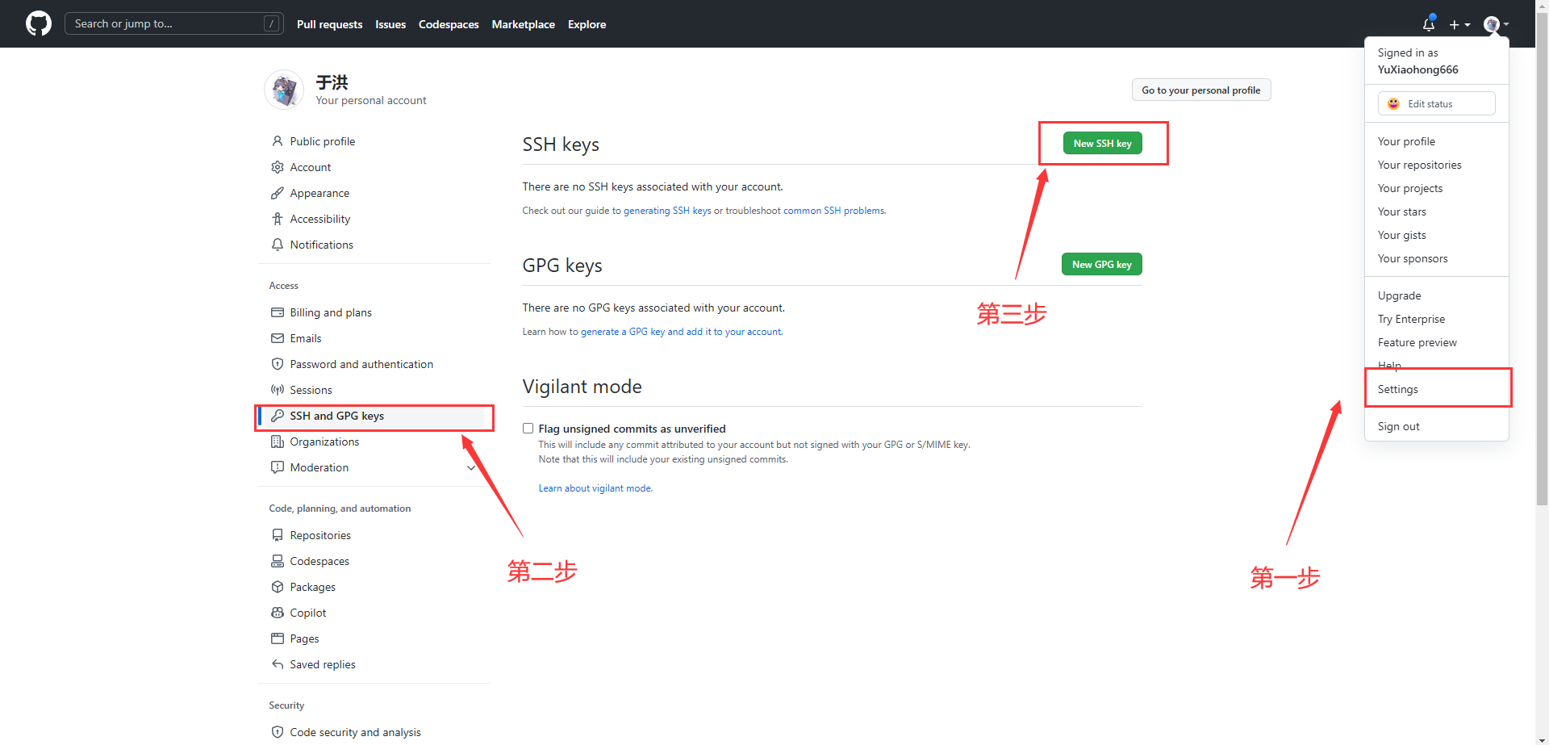Viewport: 1549px width, 745px height.
Task: Click the Public profile person icon
Action: pos(278,141)
